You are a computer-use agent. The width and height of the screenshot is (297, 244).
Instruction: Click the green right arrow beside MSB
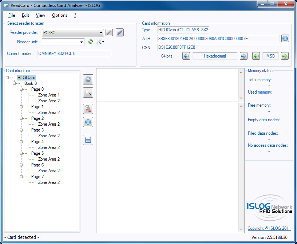(x=285, y=56)
